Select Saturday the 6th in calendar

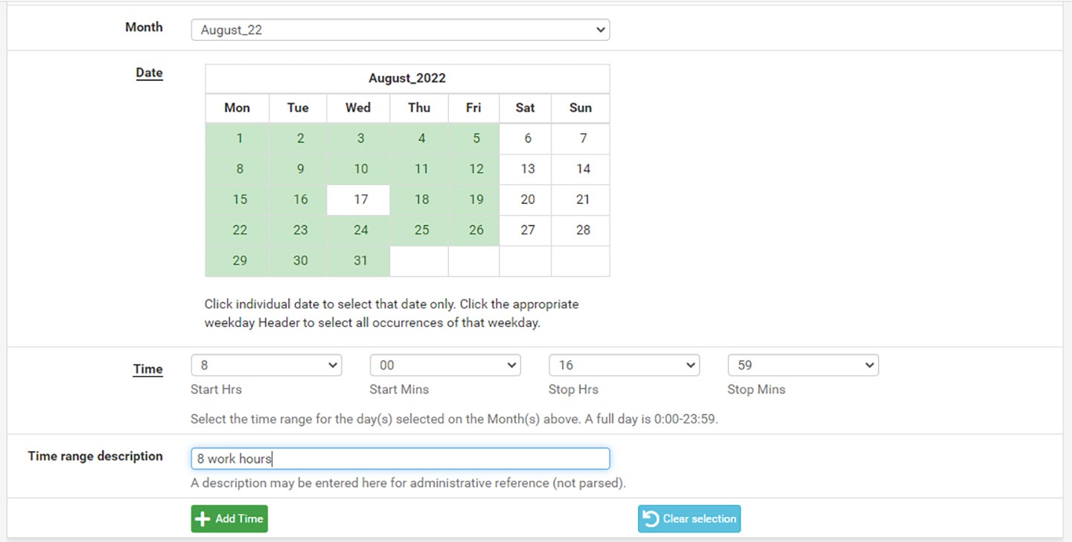click(527, 138)
